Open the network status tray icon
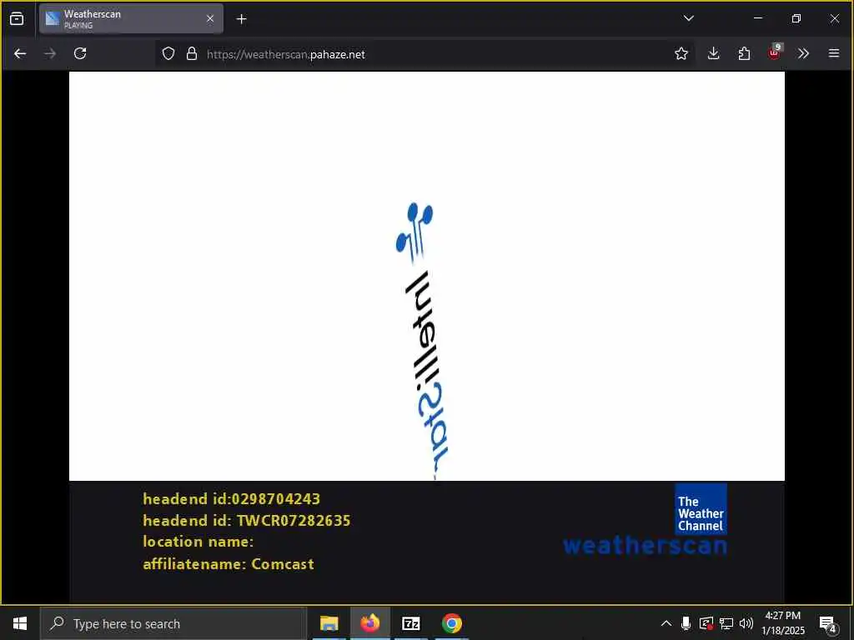 (726, 623)
